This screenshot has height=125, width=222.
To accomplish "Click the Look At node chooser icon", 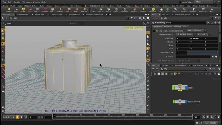I will tap(216, 57).
